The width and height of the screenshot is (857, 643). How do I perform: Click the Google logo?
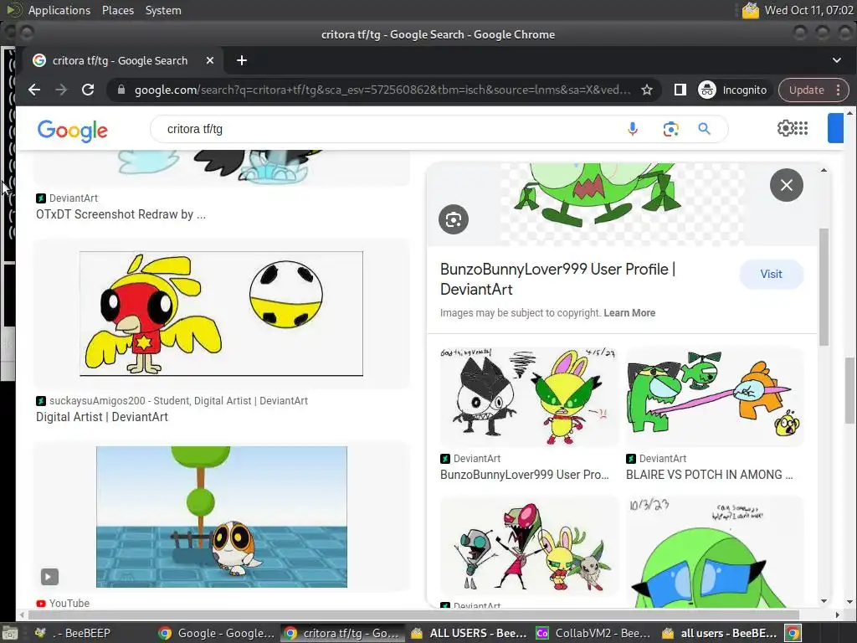[x=72, y=130]
